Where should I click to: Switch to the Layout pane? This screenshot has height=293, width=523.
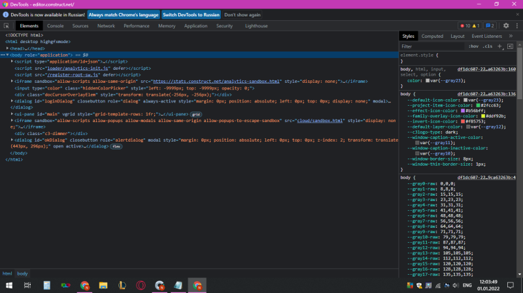(457, 36)
